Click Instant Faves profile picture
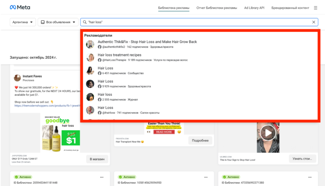Screen dimensions: 325x186 pyautogui.click(x=17, y=78)
